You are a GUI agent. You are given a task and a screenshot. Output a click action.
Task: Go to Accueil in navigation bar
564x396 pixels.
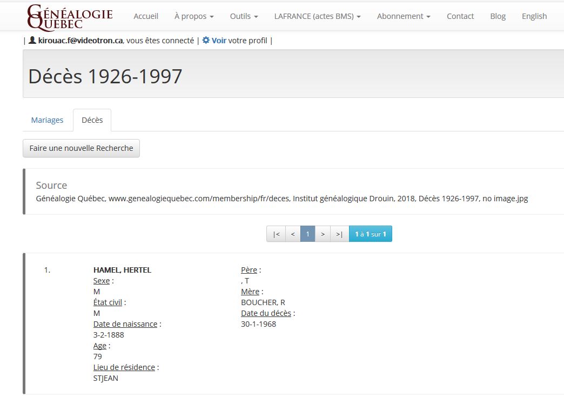click(146, 16)
